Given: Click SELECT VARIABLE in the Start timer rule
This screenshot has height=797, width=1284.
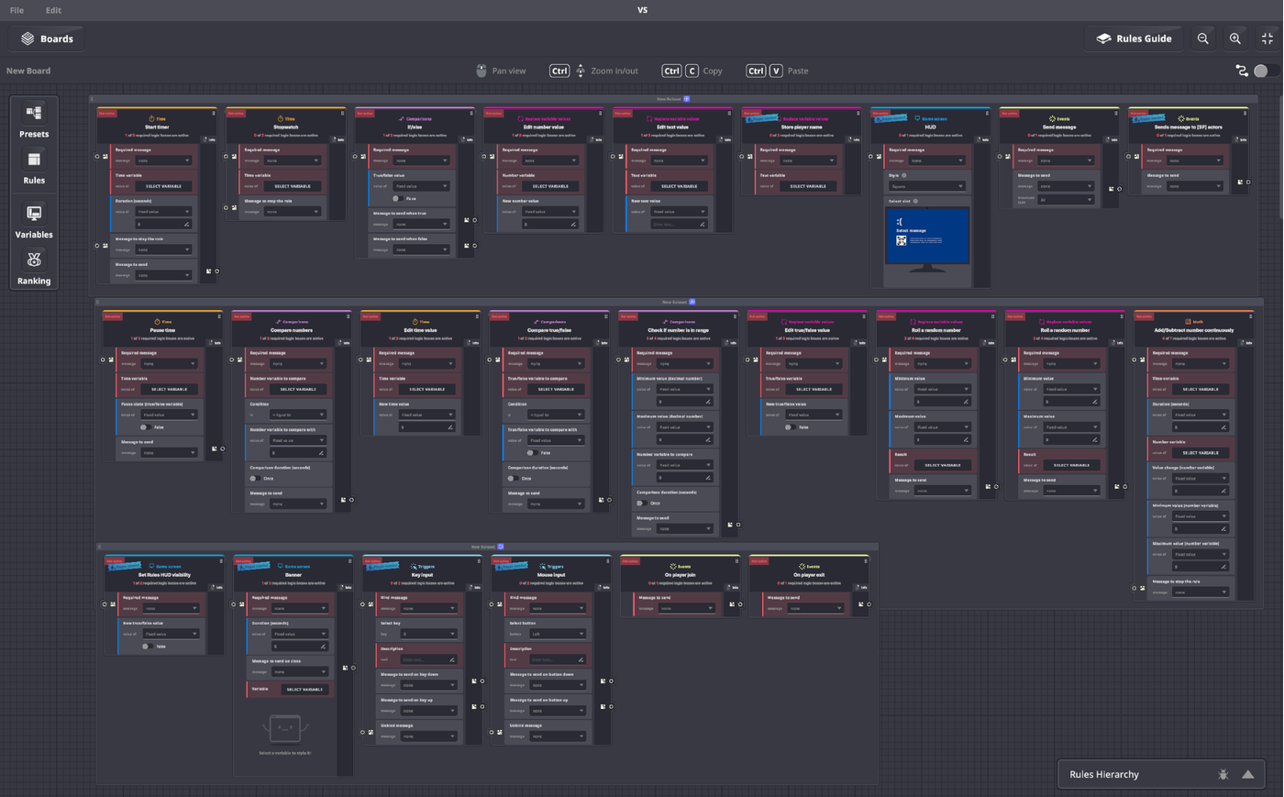Looking at the screenshot, I should tap(163, 186).
